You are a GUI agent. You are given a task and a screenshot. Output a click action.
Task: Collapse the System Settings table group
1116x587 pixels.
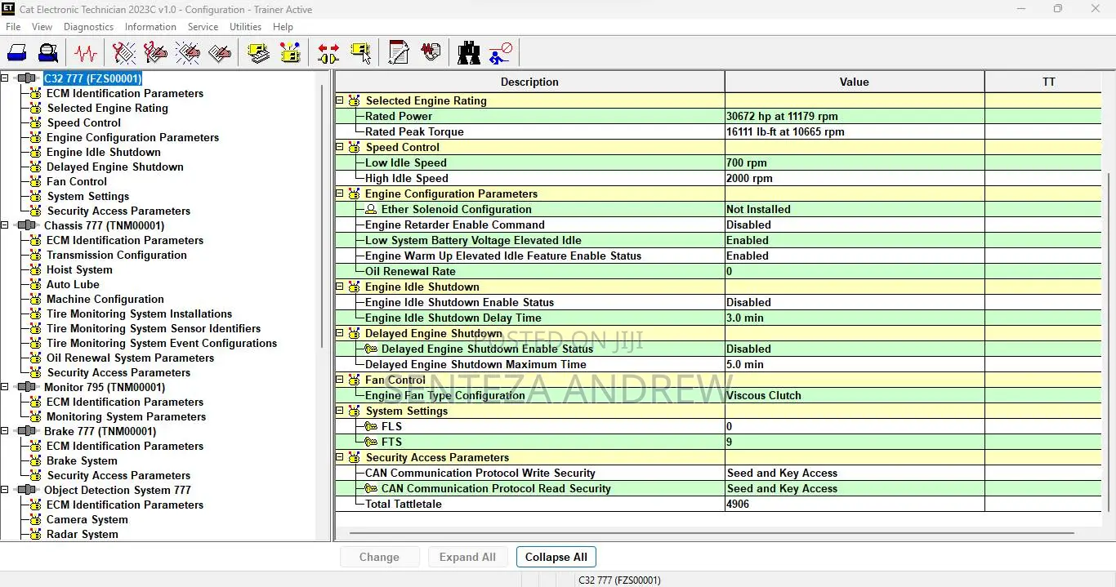[341, 411]
